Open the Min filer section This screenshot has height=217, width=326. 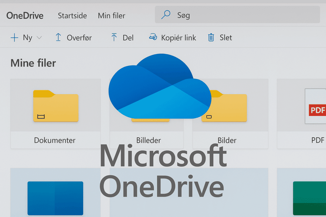111,16
